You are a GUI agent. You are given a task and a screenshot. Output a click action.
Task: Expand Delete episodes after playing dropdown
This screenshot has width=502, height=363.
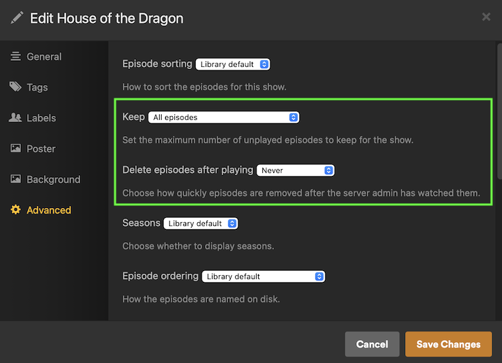296,170
